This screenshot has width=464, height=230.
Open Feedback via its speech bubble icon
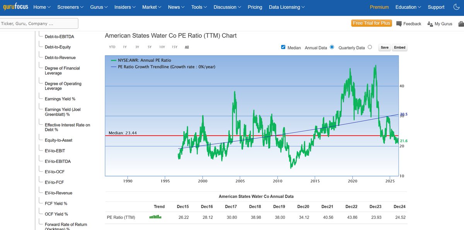click(x=399, y=24)
